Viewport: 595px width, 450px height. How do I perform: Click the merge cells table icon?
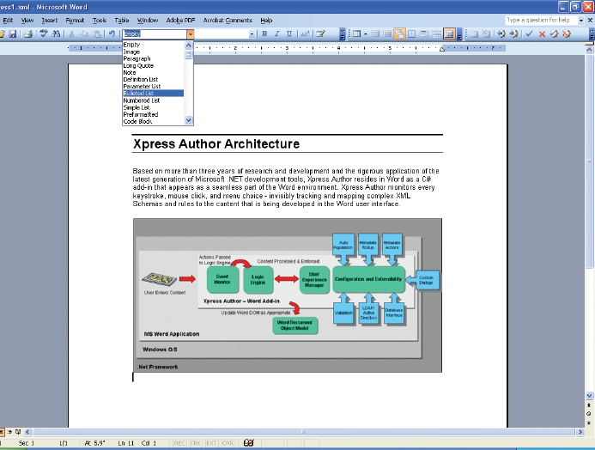[424, 34]
